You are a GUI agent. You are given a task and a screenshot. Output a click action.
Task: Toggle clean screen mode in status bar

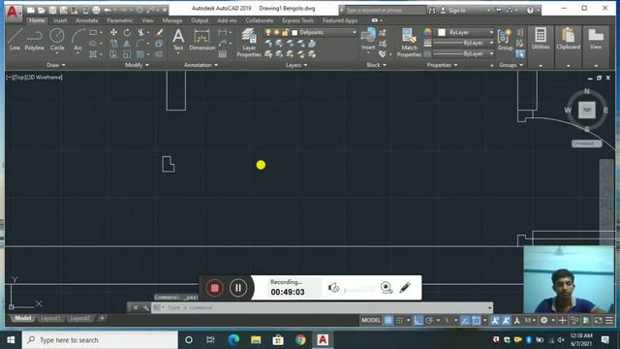tap(599, 320)
